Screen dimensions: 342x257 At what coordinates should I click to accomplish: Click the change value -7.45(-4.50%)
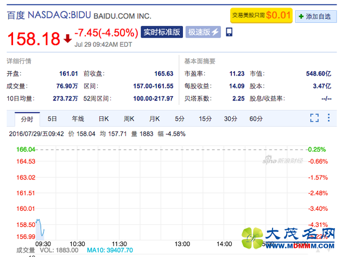[x=106, y=33]
